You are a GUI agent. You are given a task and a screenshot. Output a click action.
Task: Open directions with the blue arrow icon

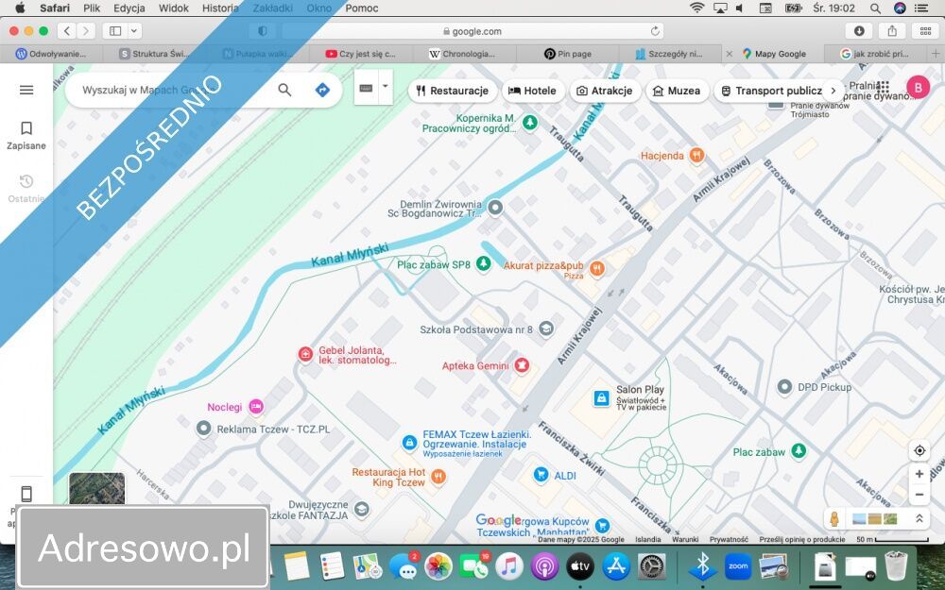coord(322,90)
